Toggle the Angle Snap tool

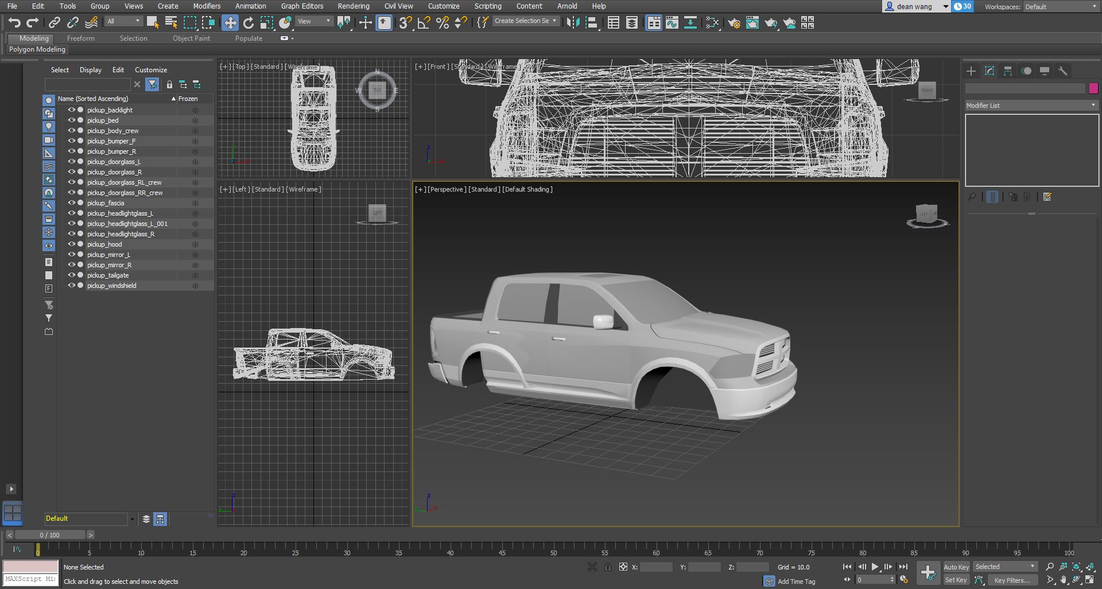click(424, 22)
